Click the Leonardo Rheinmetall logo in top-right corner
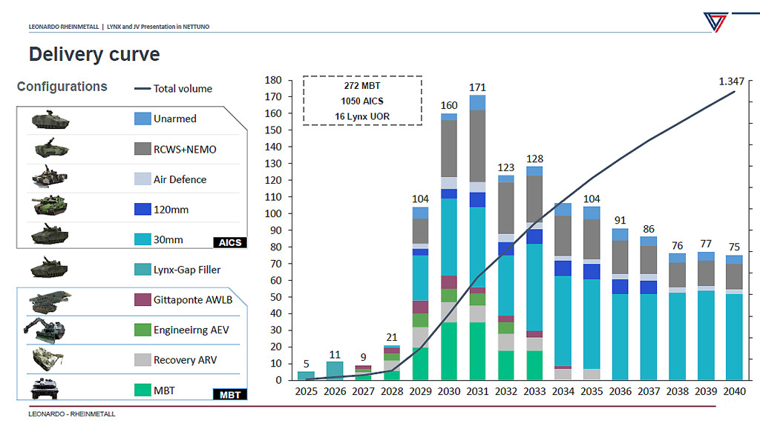This screenshot has height=423, width=760. point(715,21)
